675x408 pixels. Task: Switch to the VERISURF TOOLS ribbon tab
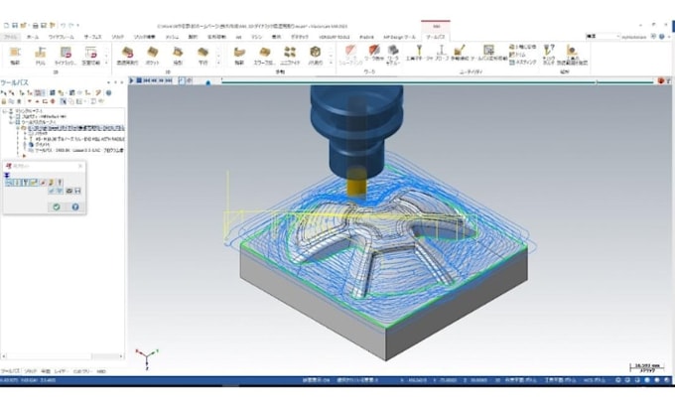coord(335,38)
